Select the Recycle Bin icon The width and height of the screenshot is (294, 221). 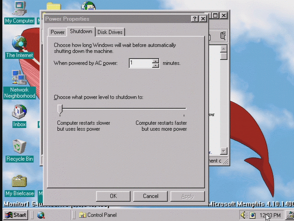tap(19, 151)
